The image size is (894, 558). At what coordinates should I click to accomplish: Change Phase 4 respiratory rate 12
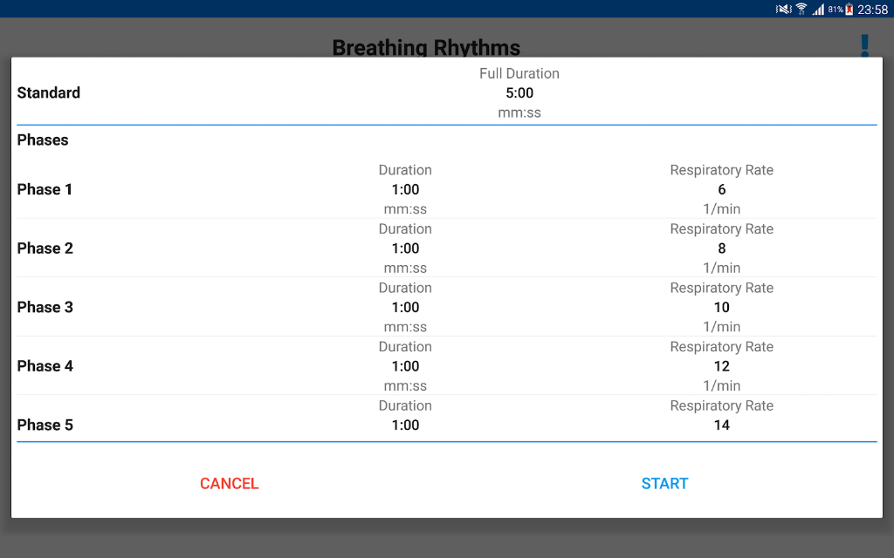[x=722, y=366]
